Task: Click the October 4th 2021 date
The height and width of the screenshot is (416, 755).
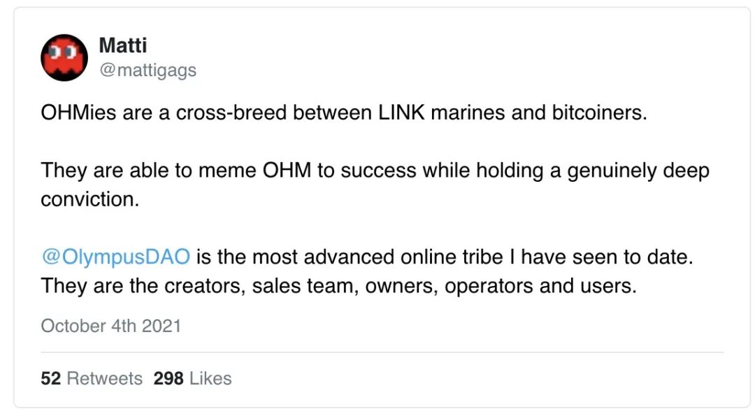Action: click(110, 326)
